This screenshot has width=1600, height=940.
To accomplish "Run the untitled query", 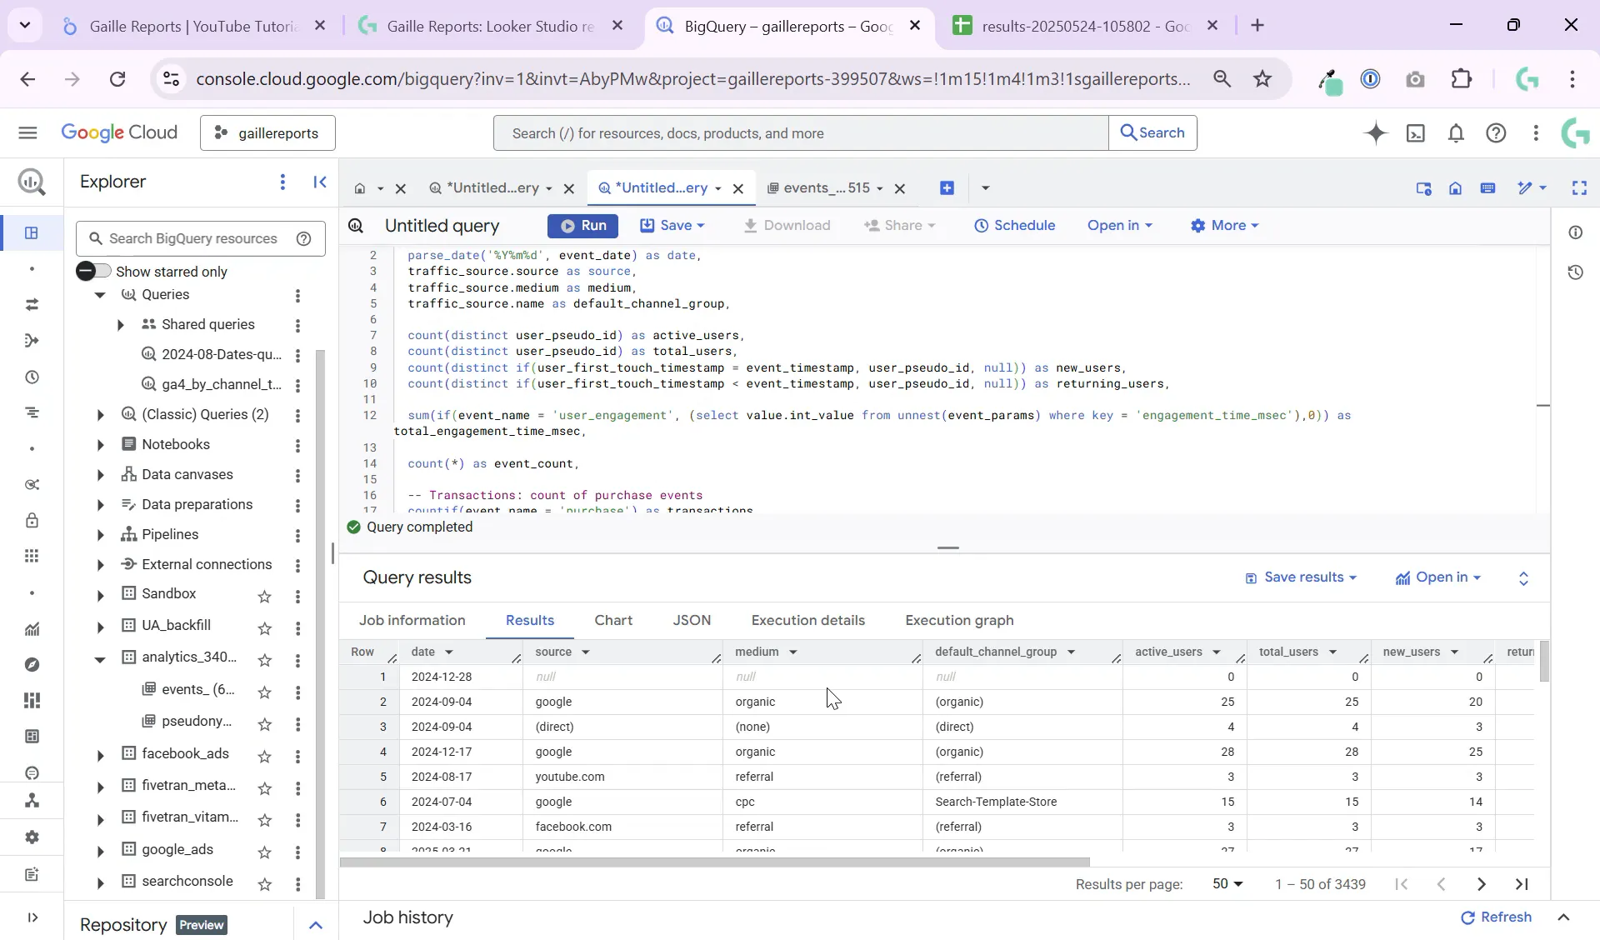I will coord(582,226).
